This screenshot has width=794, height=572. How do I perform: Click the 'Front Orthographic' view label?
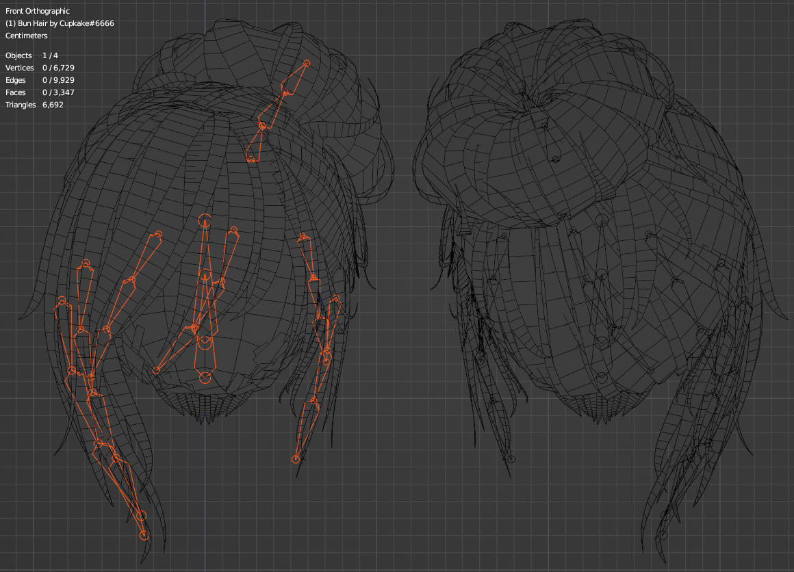38,11
